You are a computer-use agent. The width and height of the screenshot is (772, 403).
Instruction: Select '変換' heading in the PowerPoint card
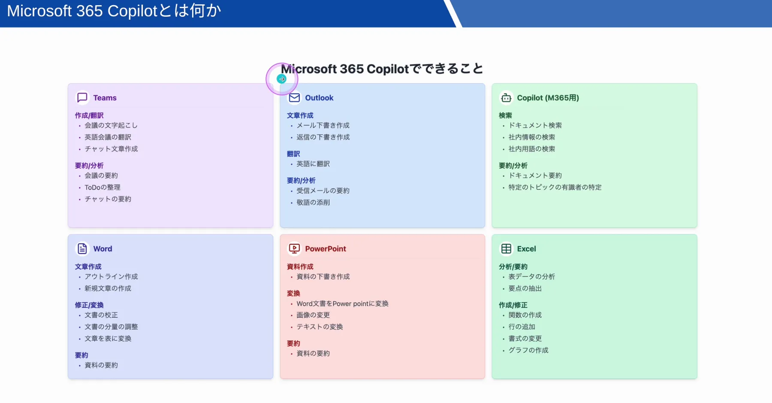(293, 294)
